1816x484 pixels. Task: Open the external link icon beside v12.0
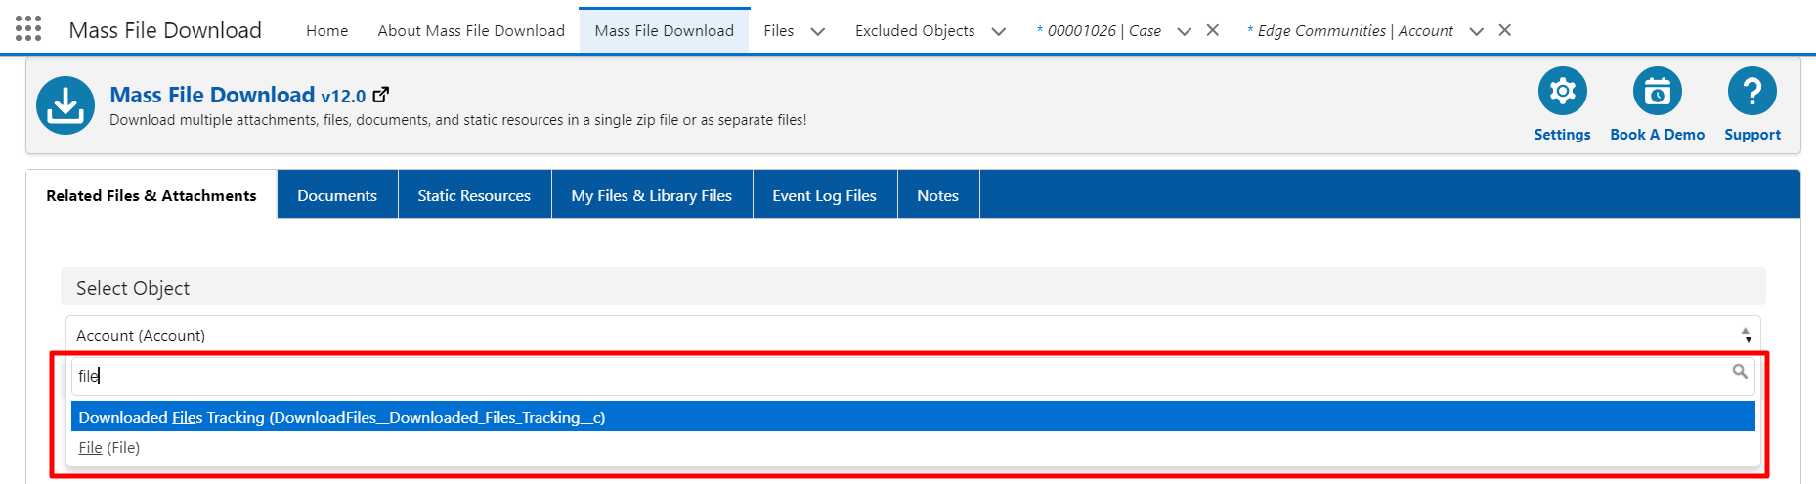pyautogui.click(x=381, y=95)
